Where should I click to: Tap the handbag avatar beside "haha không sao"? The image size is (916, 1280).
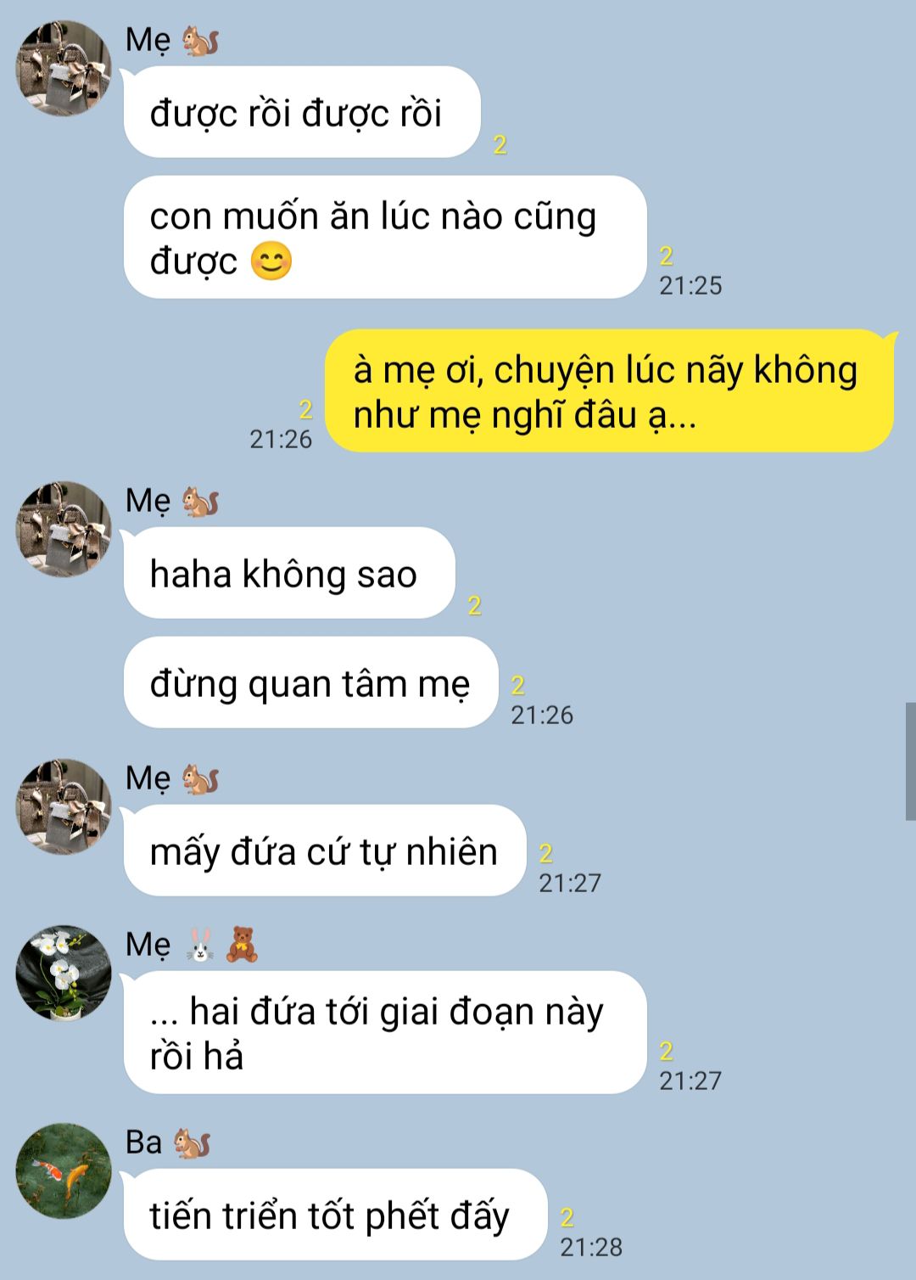click(64, 529)
